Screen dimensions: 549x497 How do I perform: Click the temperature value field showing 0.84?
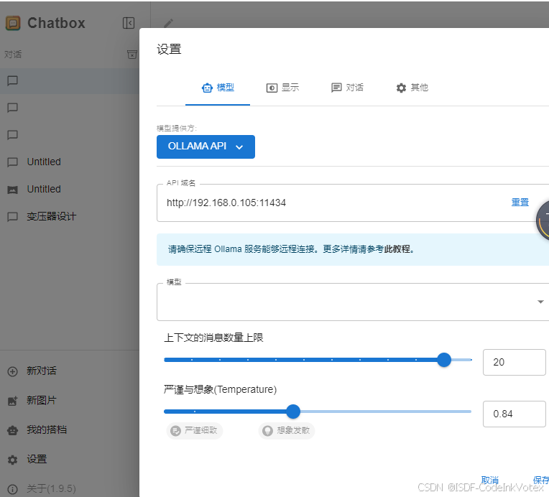click(514, 414)
